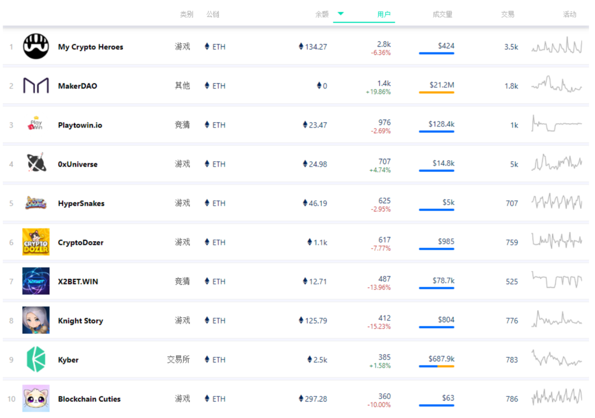This screenshot has width=595, height=418.
Task: Click the activity sparkline for Playtowin.io
Action: 557,124
